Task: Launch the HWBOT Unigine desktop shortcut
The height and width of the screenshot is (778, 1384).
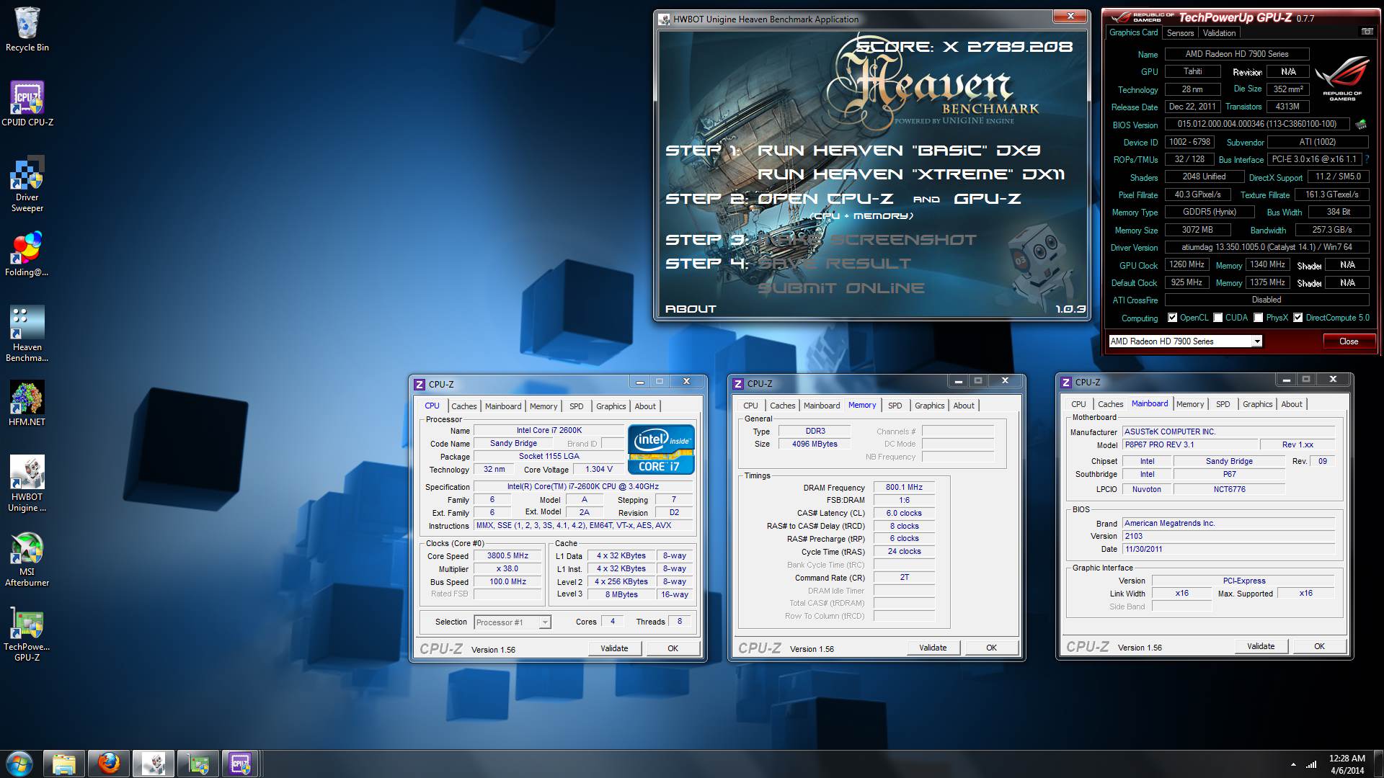Action: click(x=27, y=485)
